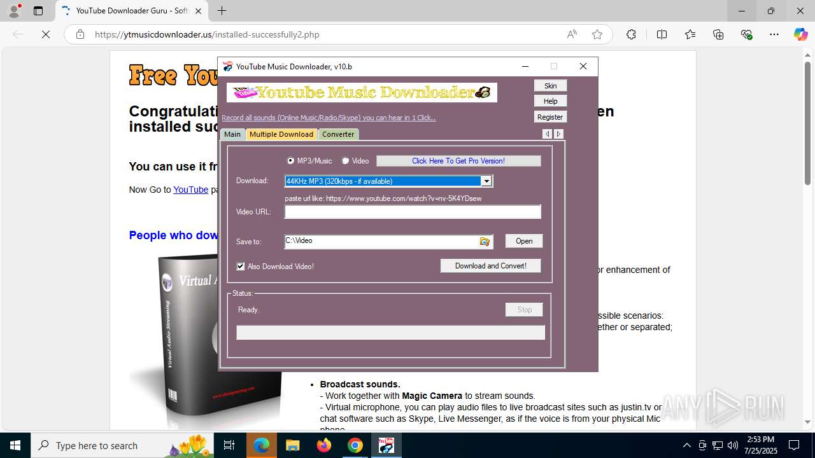Viewport: 815px width, 458px height.
Task: Select the MP3/Music radio button
Action: coord(290,161)
